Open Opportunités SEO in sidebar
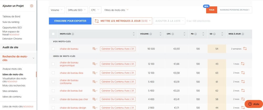This screenshot has height=110, width=263. tap(12, 27)
